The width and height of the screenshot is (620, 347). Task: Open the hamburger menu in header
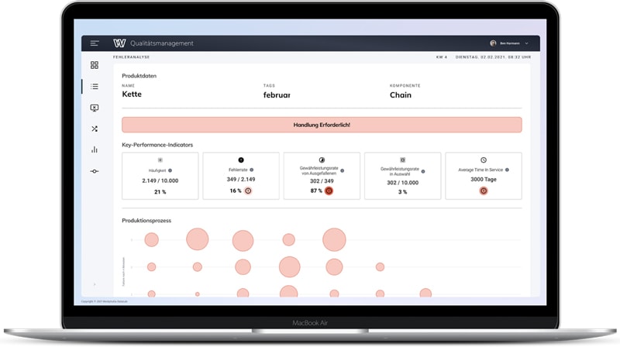(94, 43)
